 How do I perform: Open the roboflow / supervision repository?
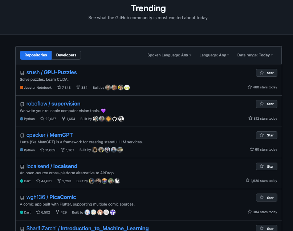[53, 104]
